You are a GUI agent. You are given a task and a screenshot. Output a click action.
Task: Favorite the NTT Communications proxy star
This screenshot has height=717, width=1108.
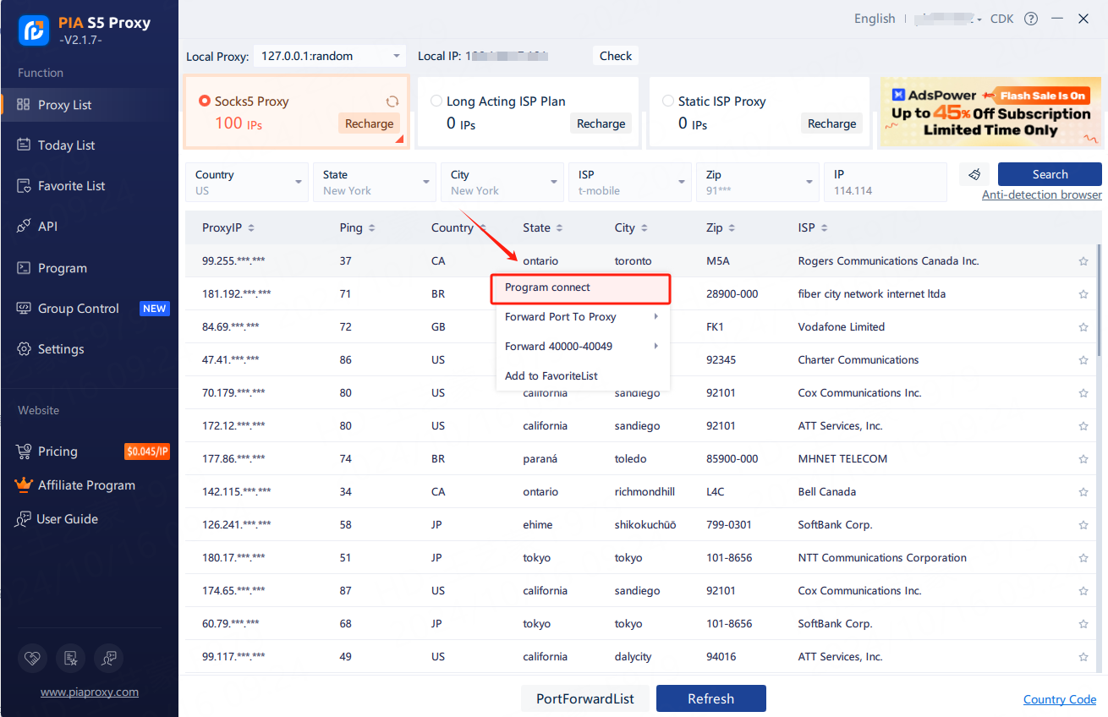point(1083,558)
